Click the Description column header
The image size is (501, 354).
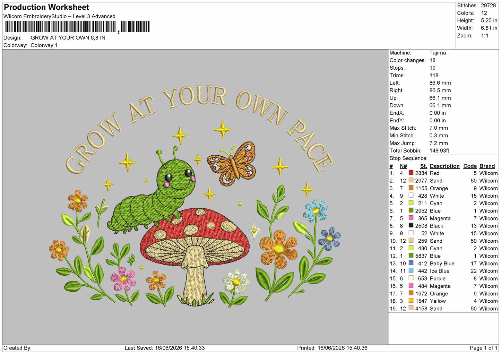click(x=444, y=166)
